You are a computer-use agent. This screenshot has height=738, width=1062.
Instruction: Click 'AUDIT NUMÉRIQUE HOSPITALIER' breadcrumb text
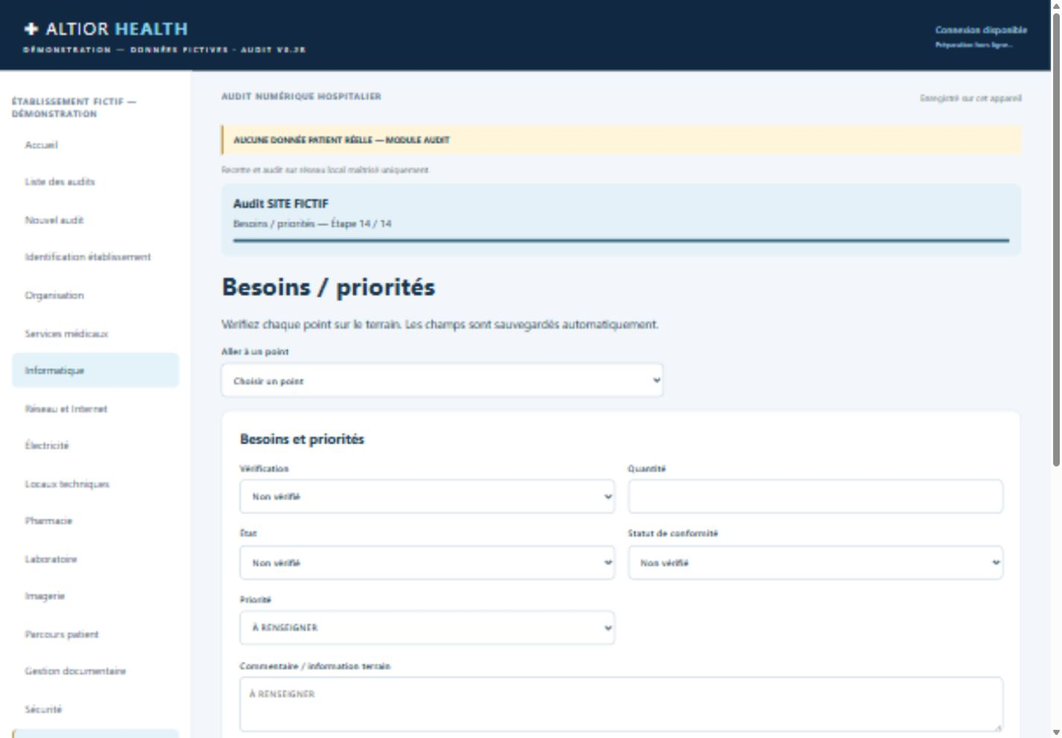301,96
